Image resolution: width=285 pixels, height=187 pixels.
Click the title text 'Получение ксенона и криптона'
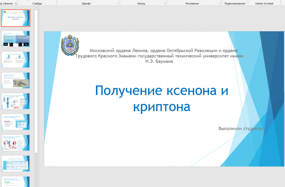point(162,99)
